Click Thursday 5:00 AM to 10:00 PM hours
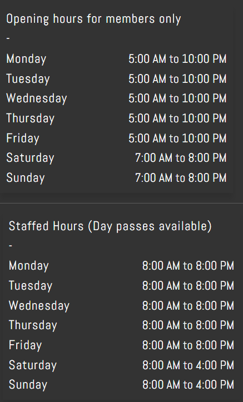Screen dimensions: 243x402 click(177, 118)
